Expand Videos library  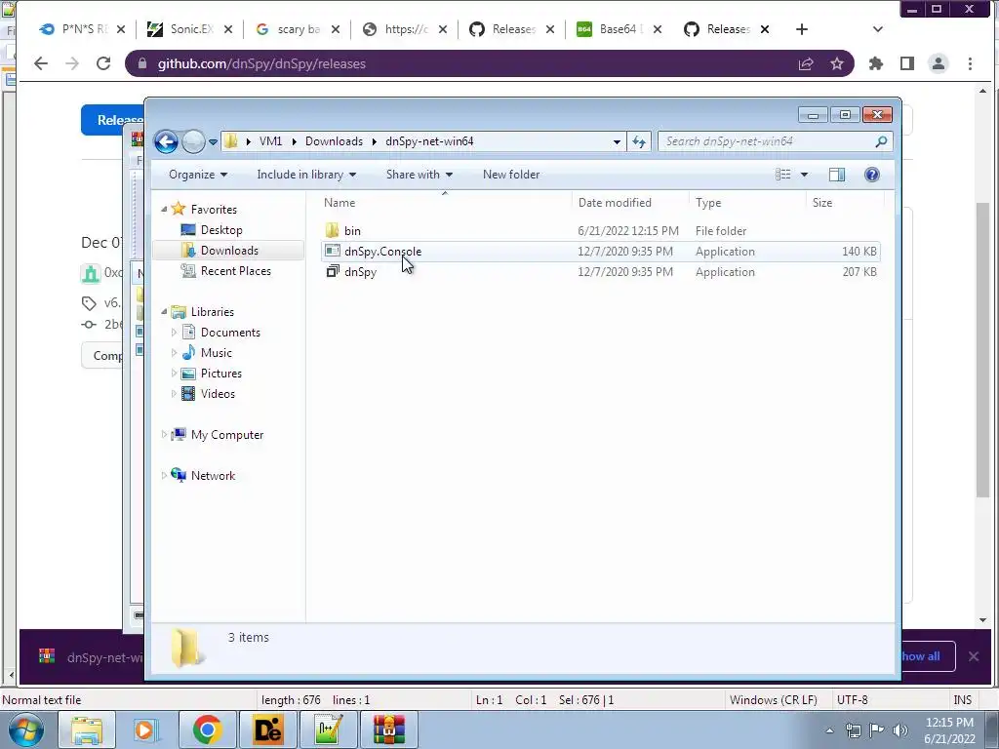[174, 394]
